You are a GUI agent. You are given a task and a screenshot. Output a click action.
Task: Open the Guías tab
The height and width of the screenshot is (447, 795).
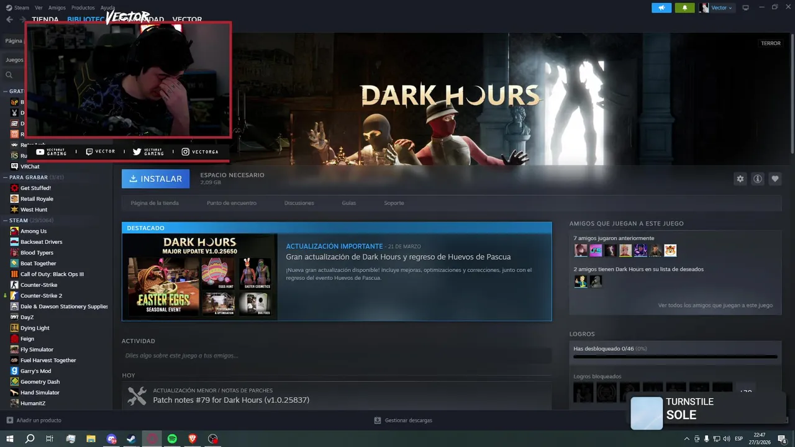click(x=348, y=203)
